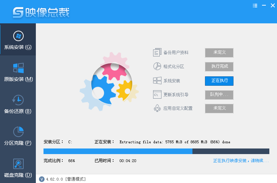Click the 应用自定义配置 rocket icon
Image resolution: width=277 pixels, height=183 pixels.
pyautogui.click(x=157, y=108)
